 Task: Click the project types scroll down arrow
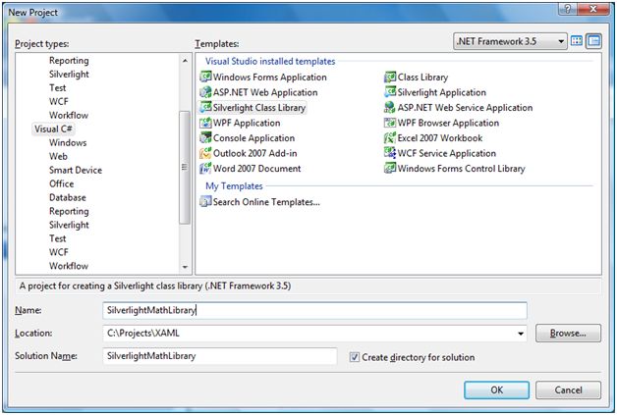coord(185,267)
